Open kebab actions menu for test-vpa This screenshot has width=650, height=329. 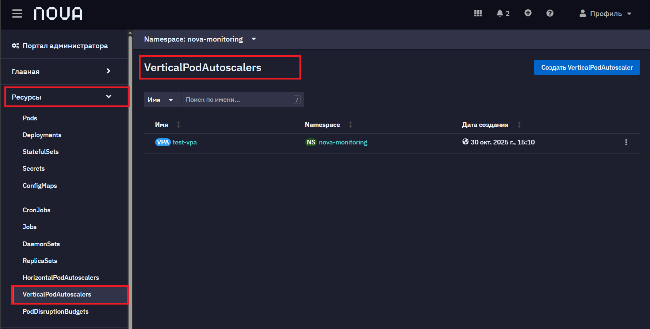coord(626,142)
